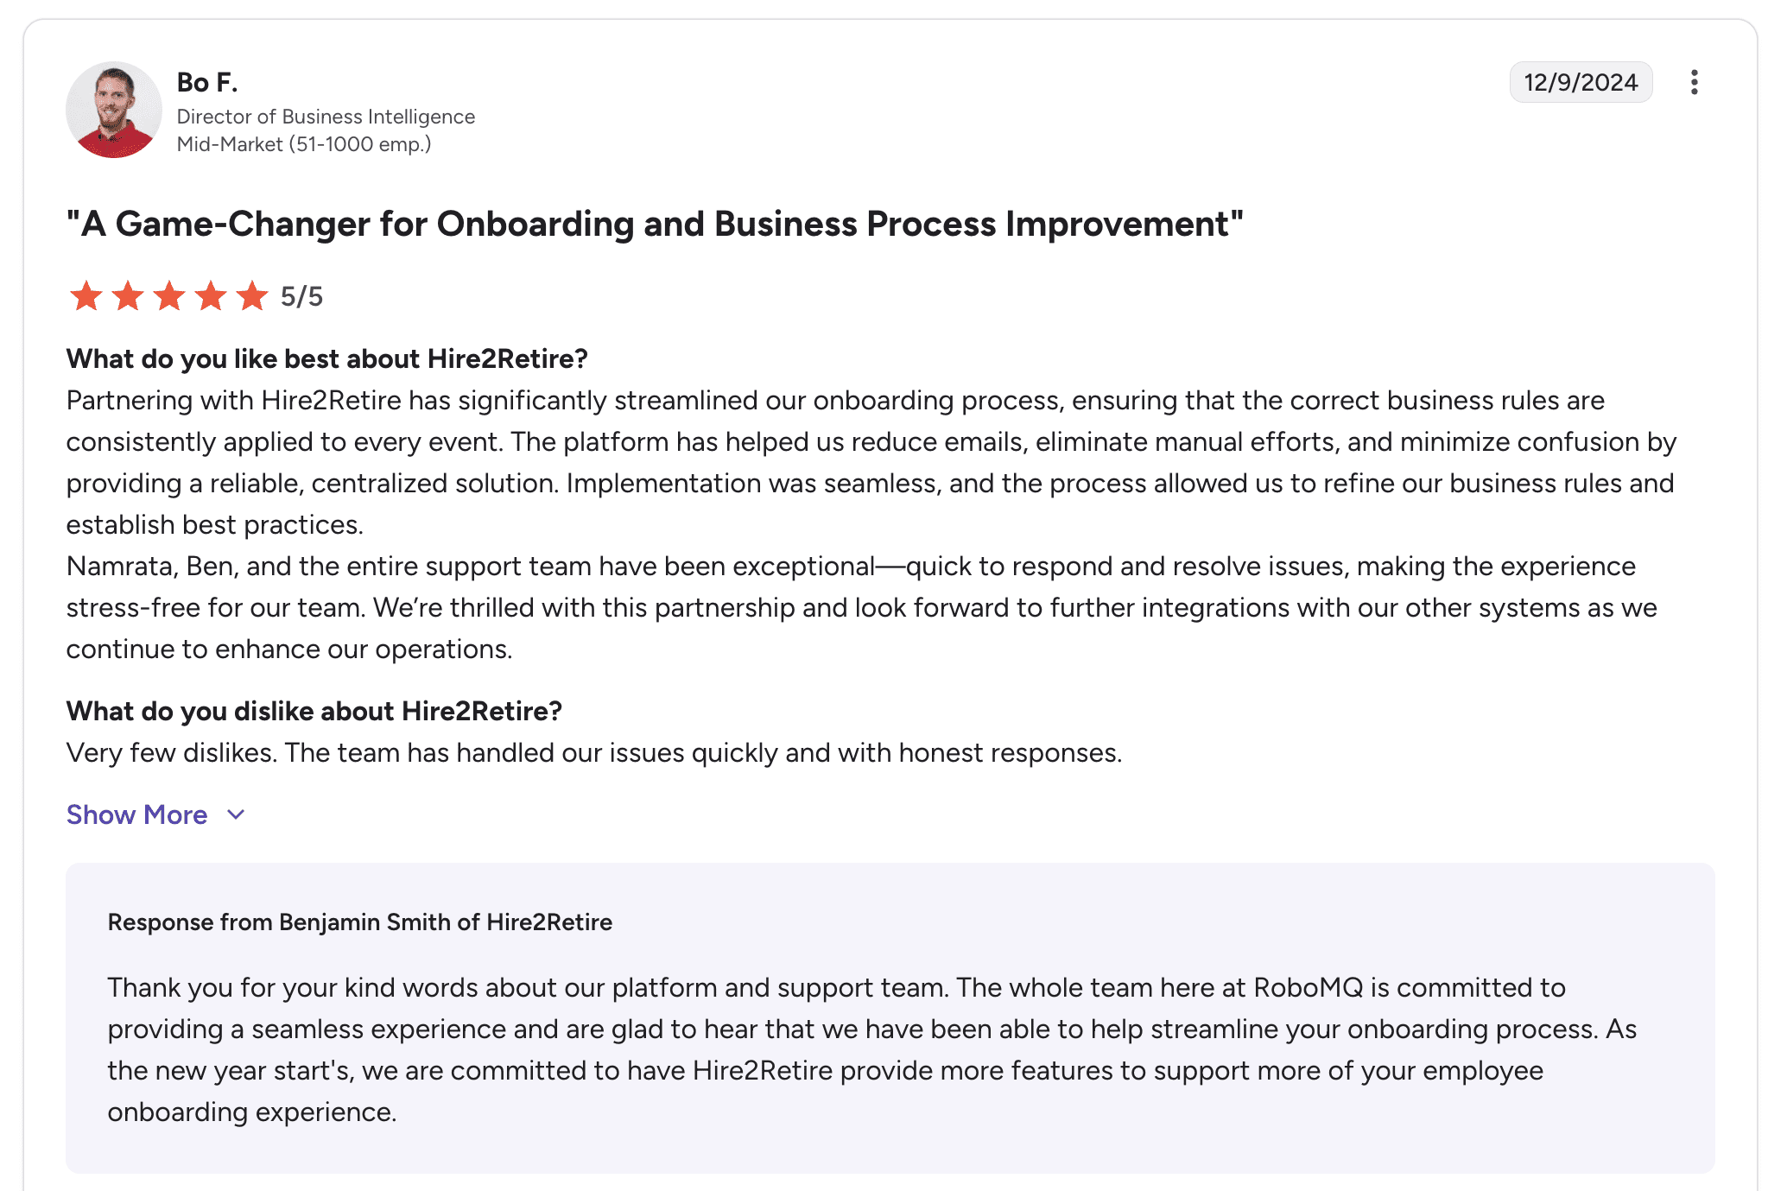This screenshot has width=1787, height=1191.
Task: Click the "What do you dislike" heading
Action: coord(314,711)
